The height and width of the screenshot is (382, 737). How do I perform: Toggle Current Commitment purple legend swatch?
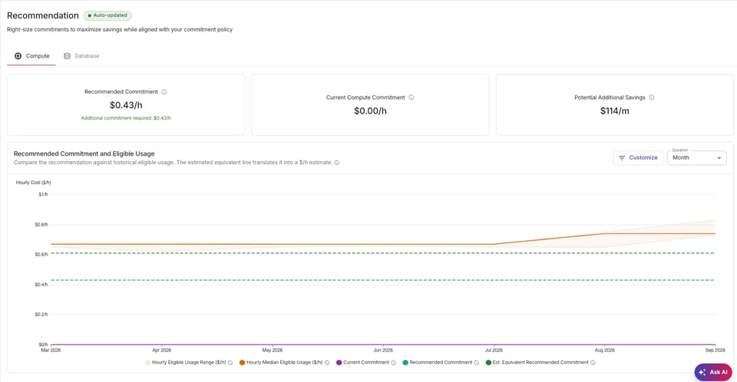pos(339,363)
